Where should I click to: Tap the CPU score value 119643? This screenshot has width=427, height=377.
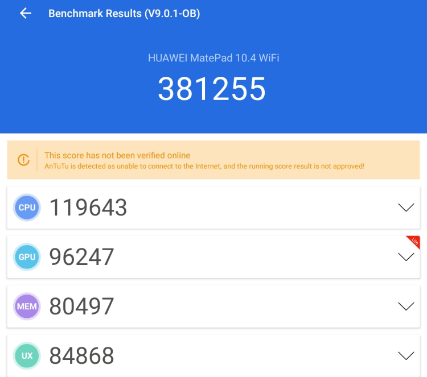click(x=88, y=208)
